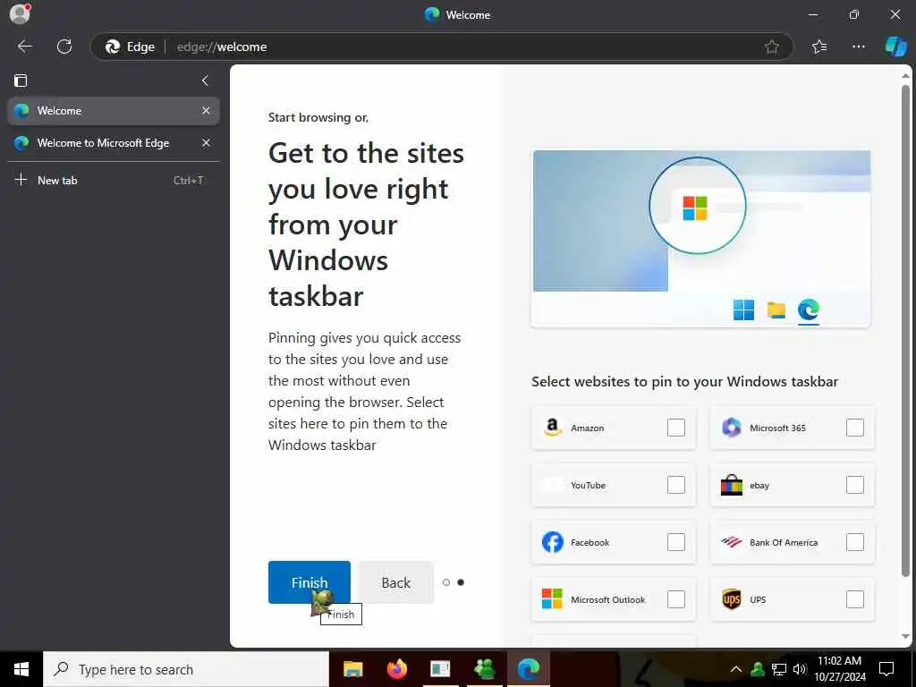This screenshot has width=916, height=687.
Task: Click the Edge taskbar icon
Action: point(528,669)
